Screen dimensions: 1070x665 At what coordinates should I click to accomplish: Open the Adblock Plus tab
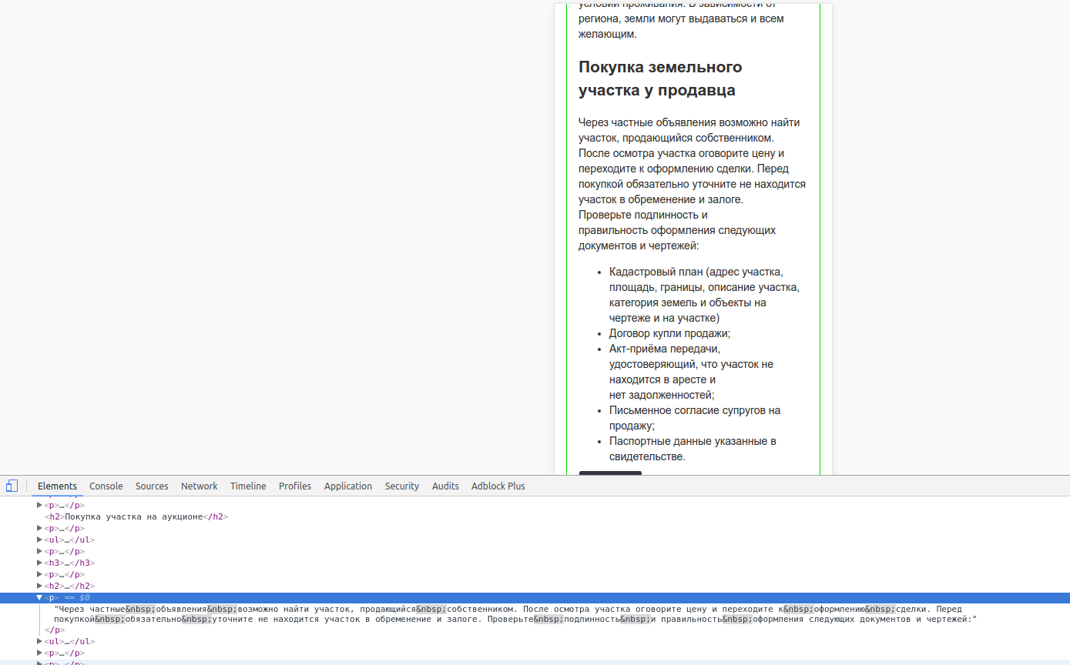[498, 486]
